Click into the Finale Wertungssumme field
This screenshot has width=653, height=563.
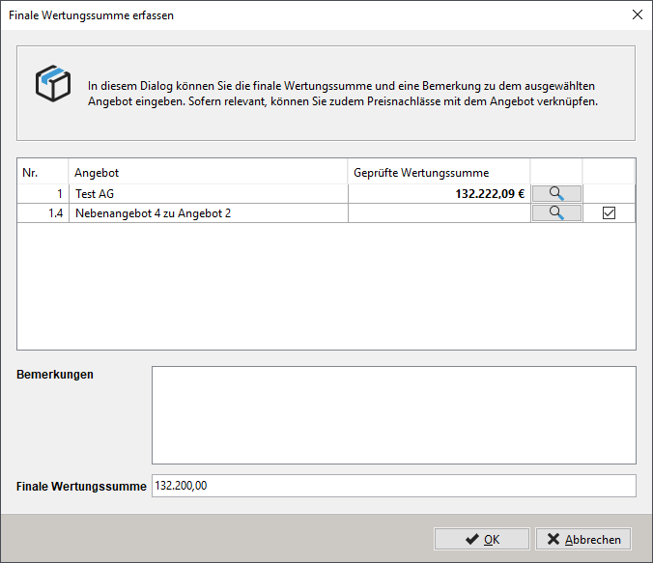point(394,486)
